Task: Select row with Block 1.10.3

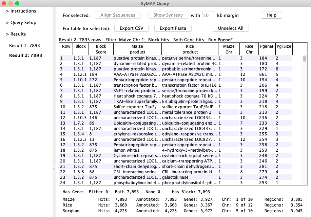Action: (x=176, y=118)
